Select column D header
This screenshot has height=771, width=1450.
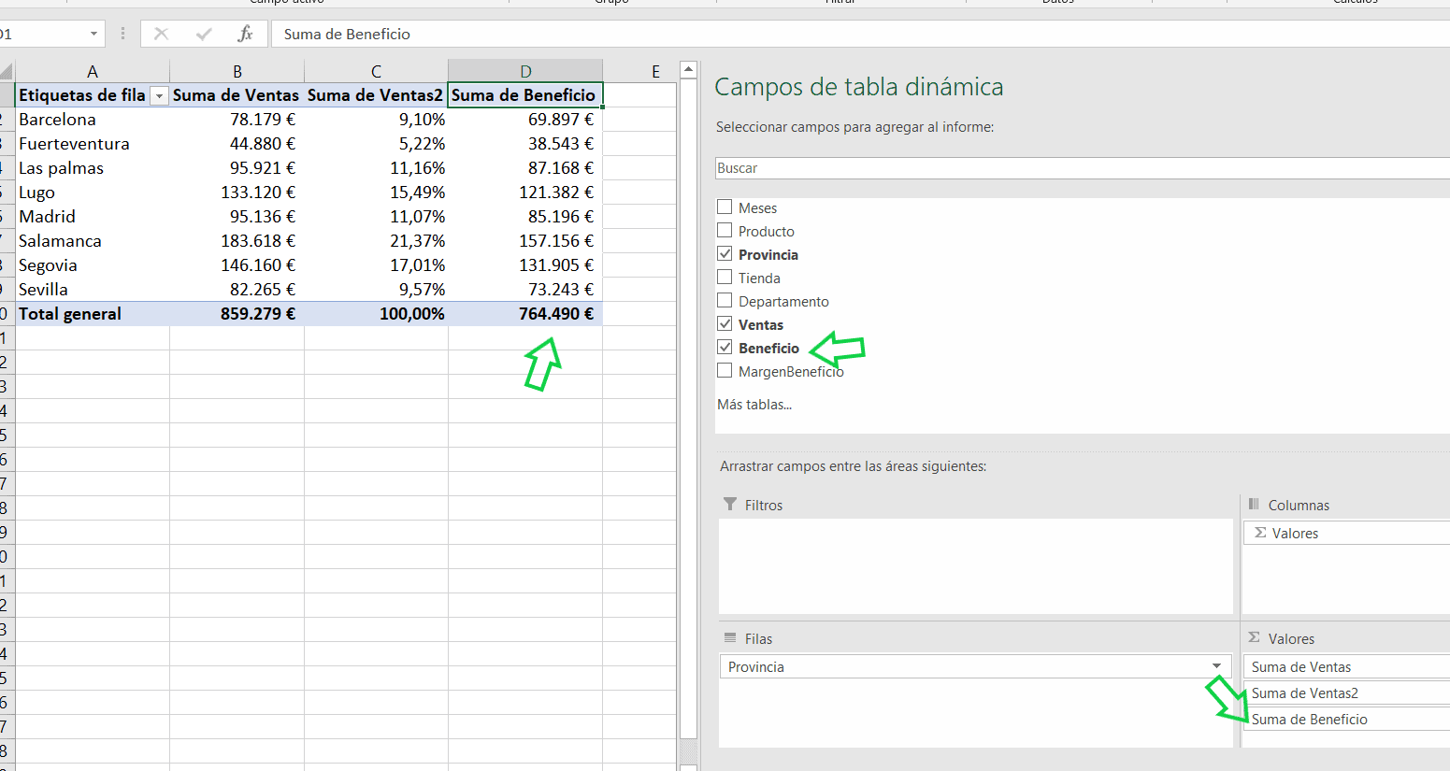point(525,72)
